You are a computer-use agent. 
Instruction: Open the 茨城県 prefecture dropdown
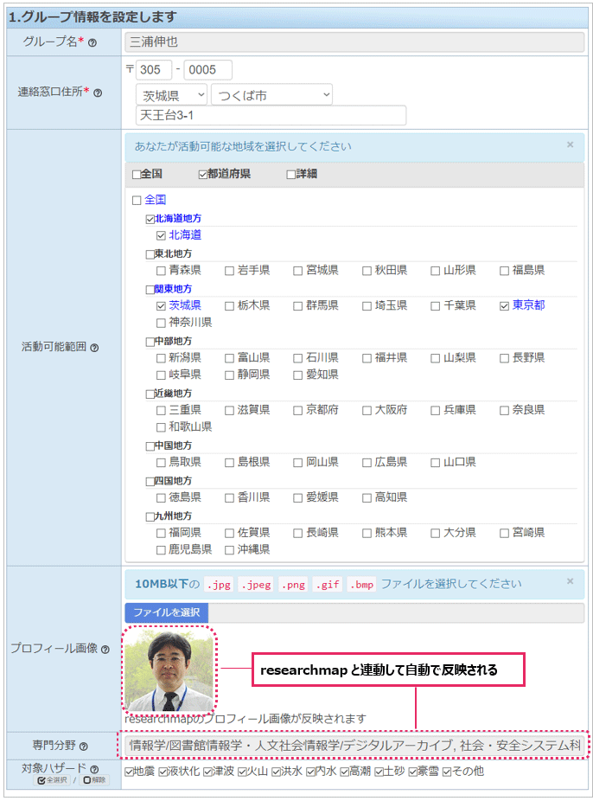[x=171, y=95]
